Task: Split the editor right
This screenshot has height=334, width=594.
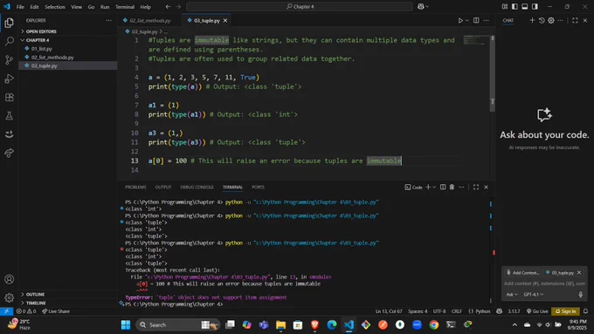Action: pos(476,20)
